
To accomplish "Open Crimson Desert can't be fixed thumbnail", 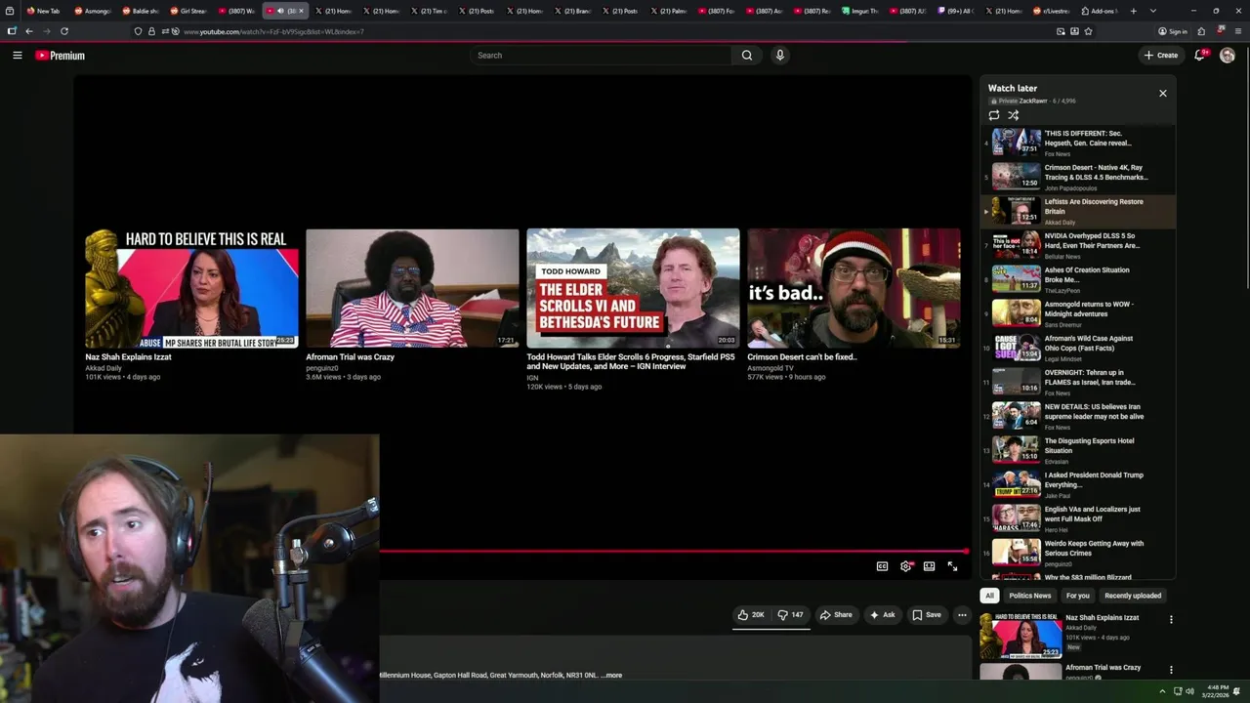I will (x=854, y=288).
